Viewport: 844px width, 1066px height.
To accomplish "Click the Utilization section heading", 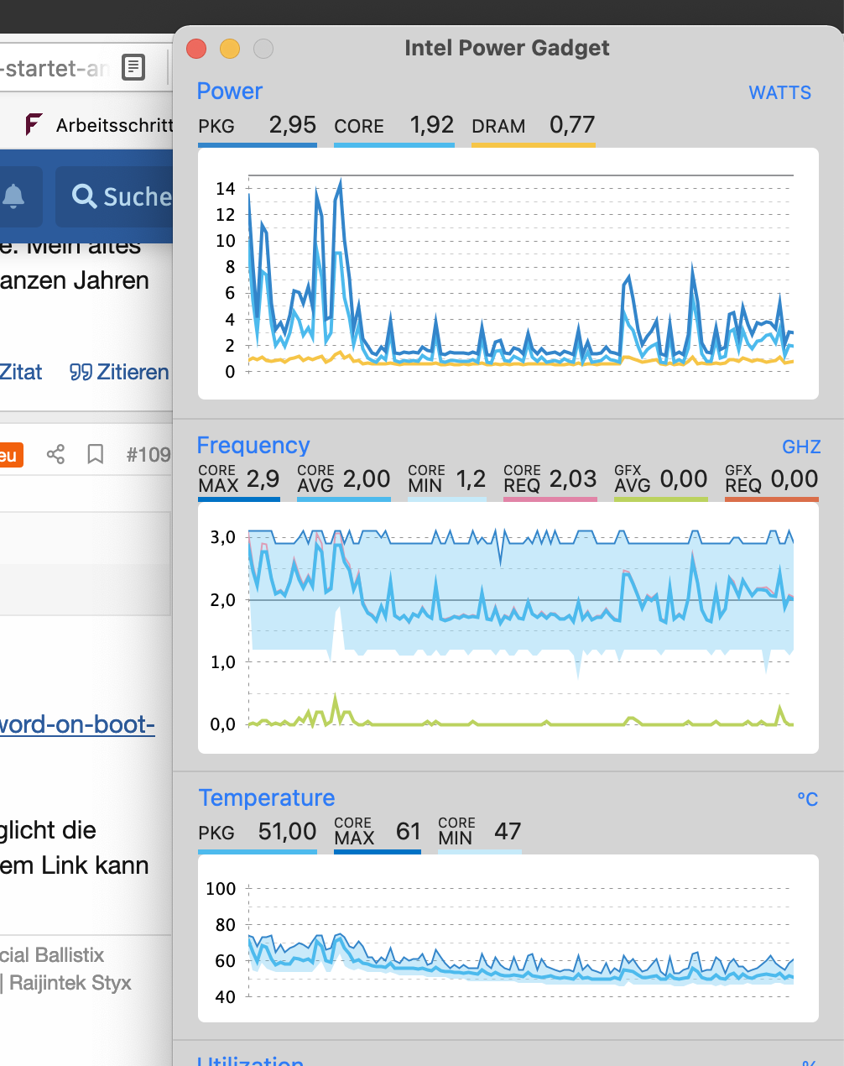I will pos(250,1061).
